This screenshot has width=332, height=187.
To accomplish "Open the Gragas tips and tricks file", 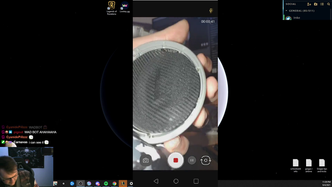I will click(322, 166).
